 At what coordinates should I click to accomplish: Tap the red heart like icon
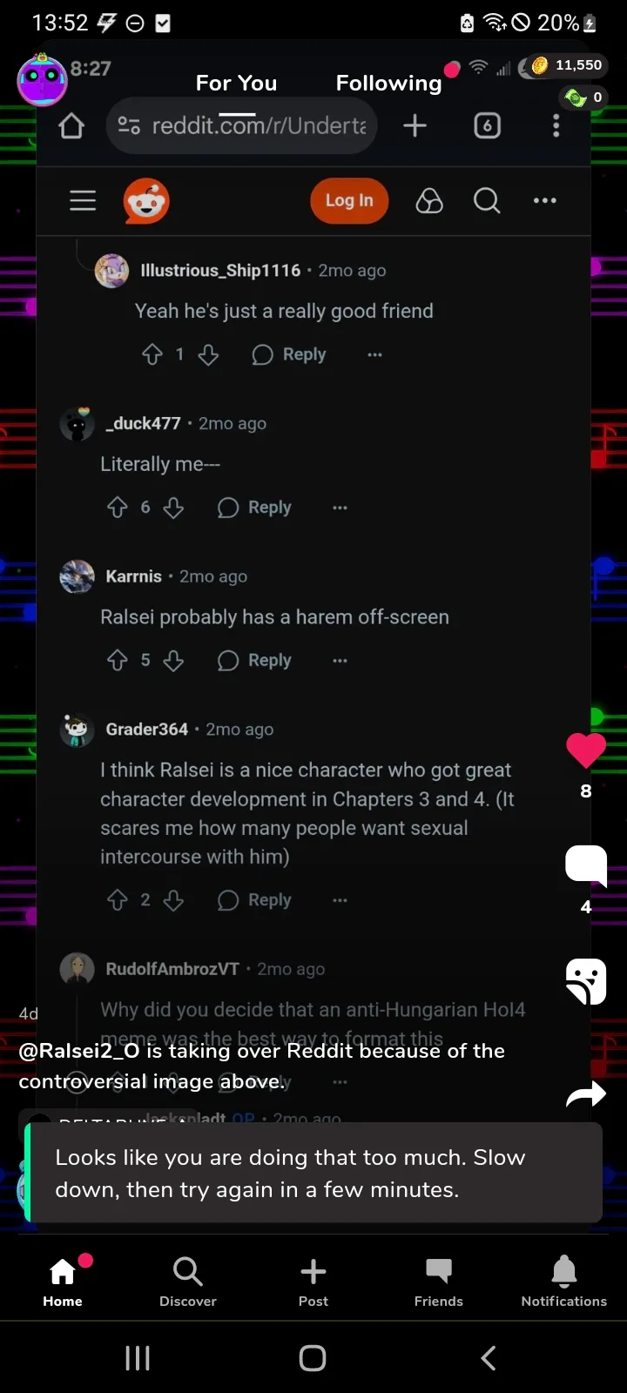[x=586, y=750]
